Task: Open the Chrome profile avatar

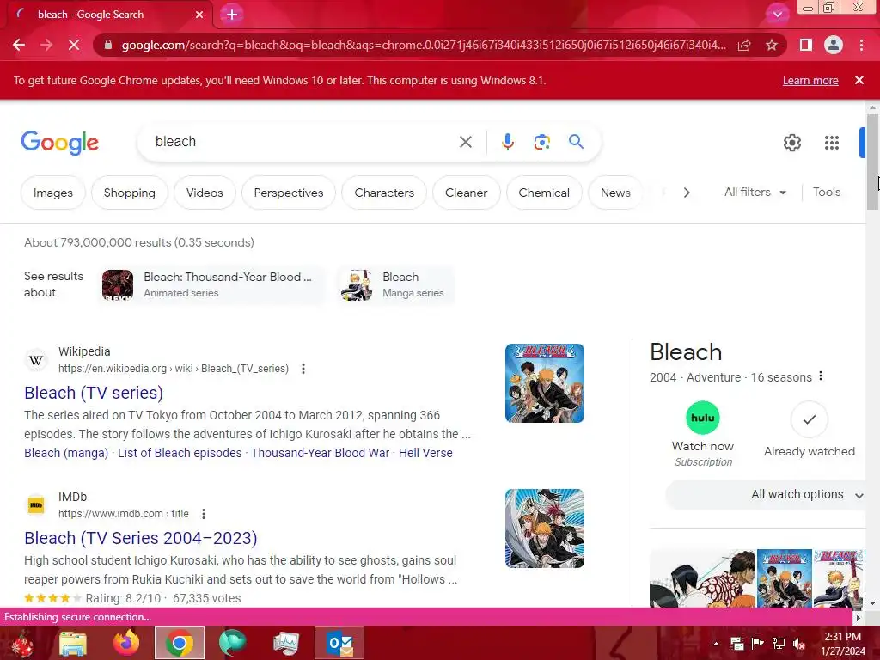Action: [x=834, y=45]
